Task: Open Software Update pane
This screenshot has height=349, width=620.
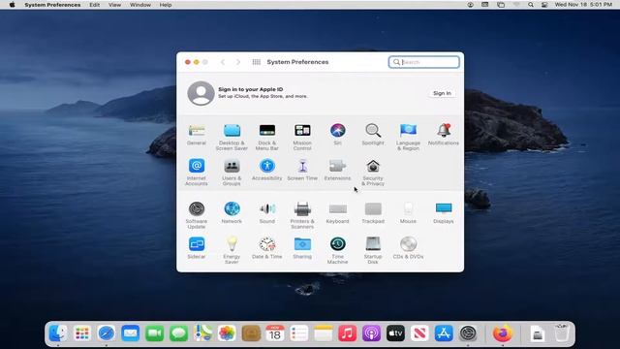Action: coord(197,215)
